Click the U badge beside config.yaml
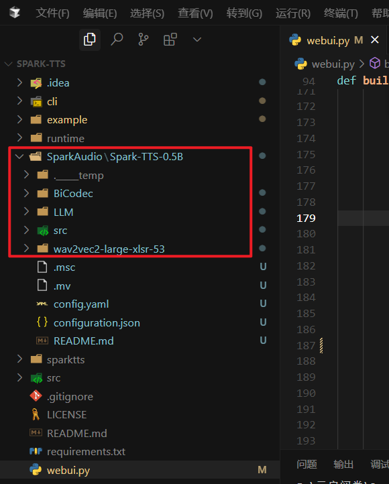This screenshot has width=389, height=484. click(x=263, y=304)
